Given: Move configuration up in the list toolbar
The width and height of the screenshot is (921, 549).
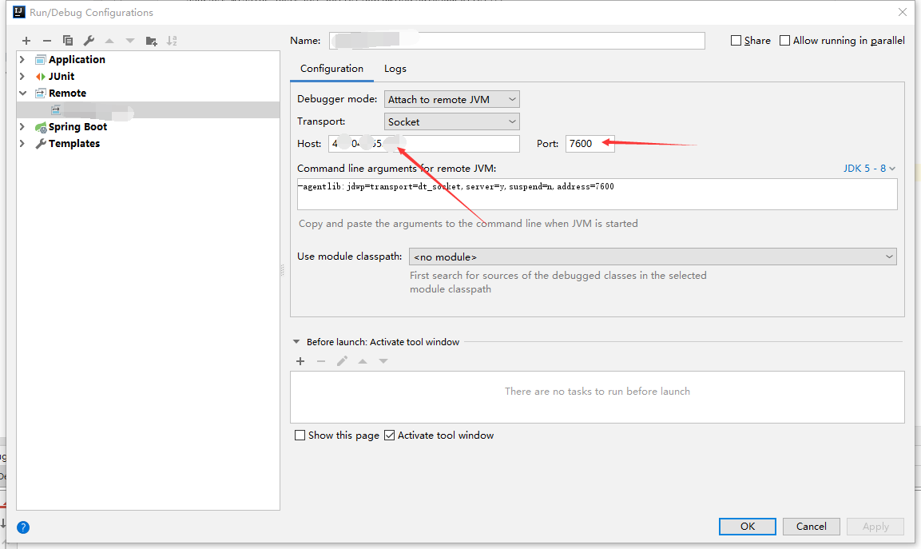Looking at the screenshot, I should [x=109, y=41].
